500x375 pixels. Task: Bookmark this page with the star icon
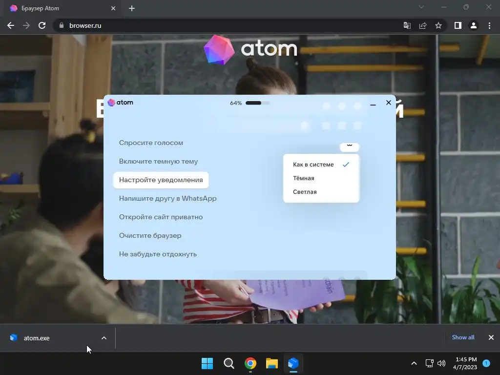(438, 25)
